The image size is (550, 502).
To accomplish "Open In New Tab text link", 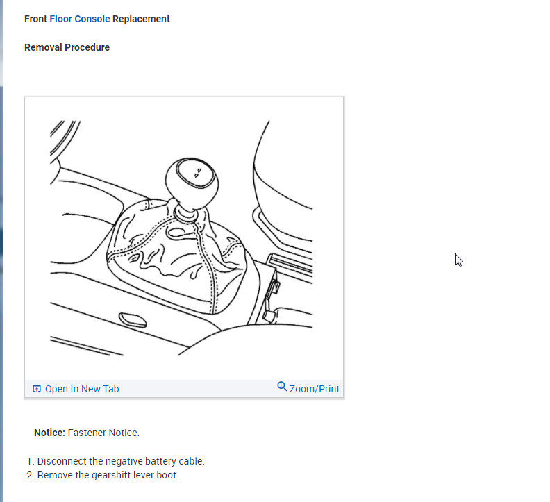I will [82, 389].
